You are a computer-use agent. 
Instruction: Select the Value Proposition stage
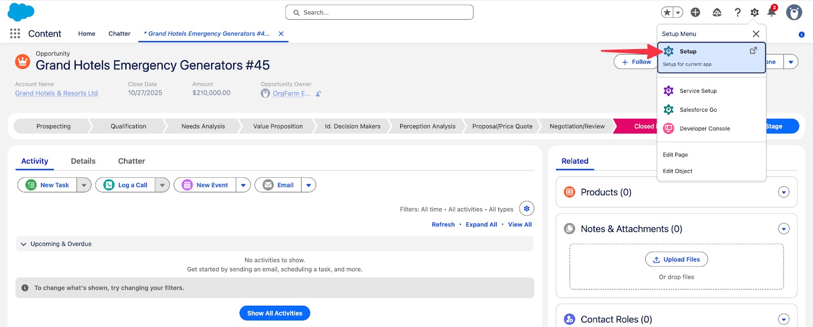278,126
